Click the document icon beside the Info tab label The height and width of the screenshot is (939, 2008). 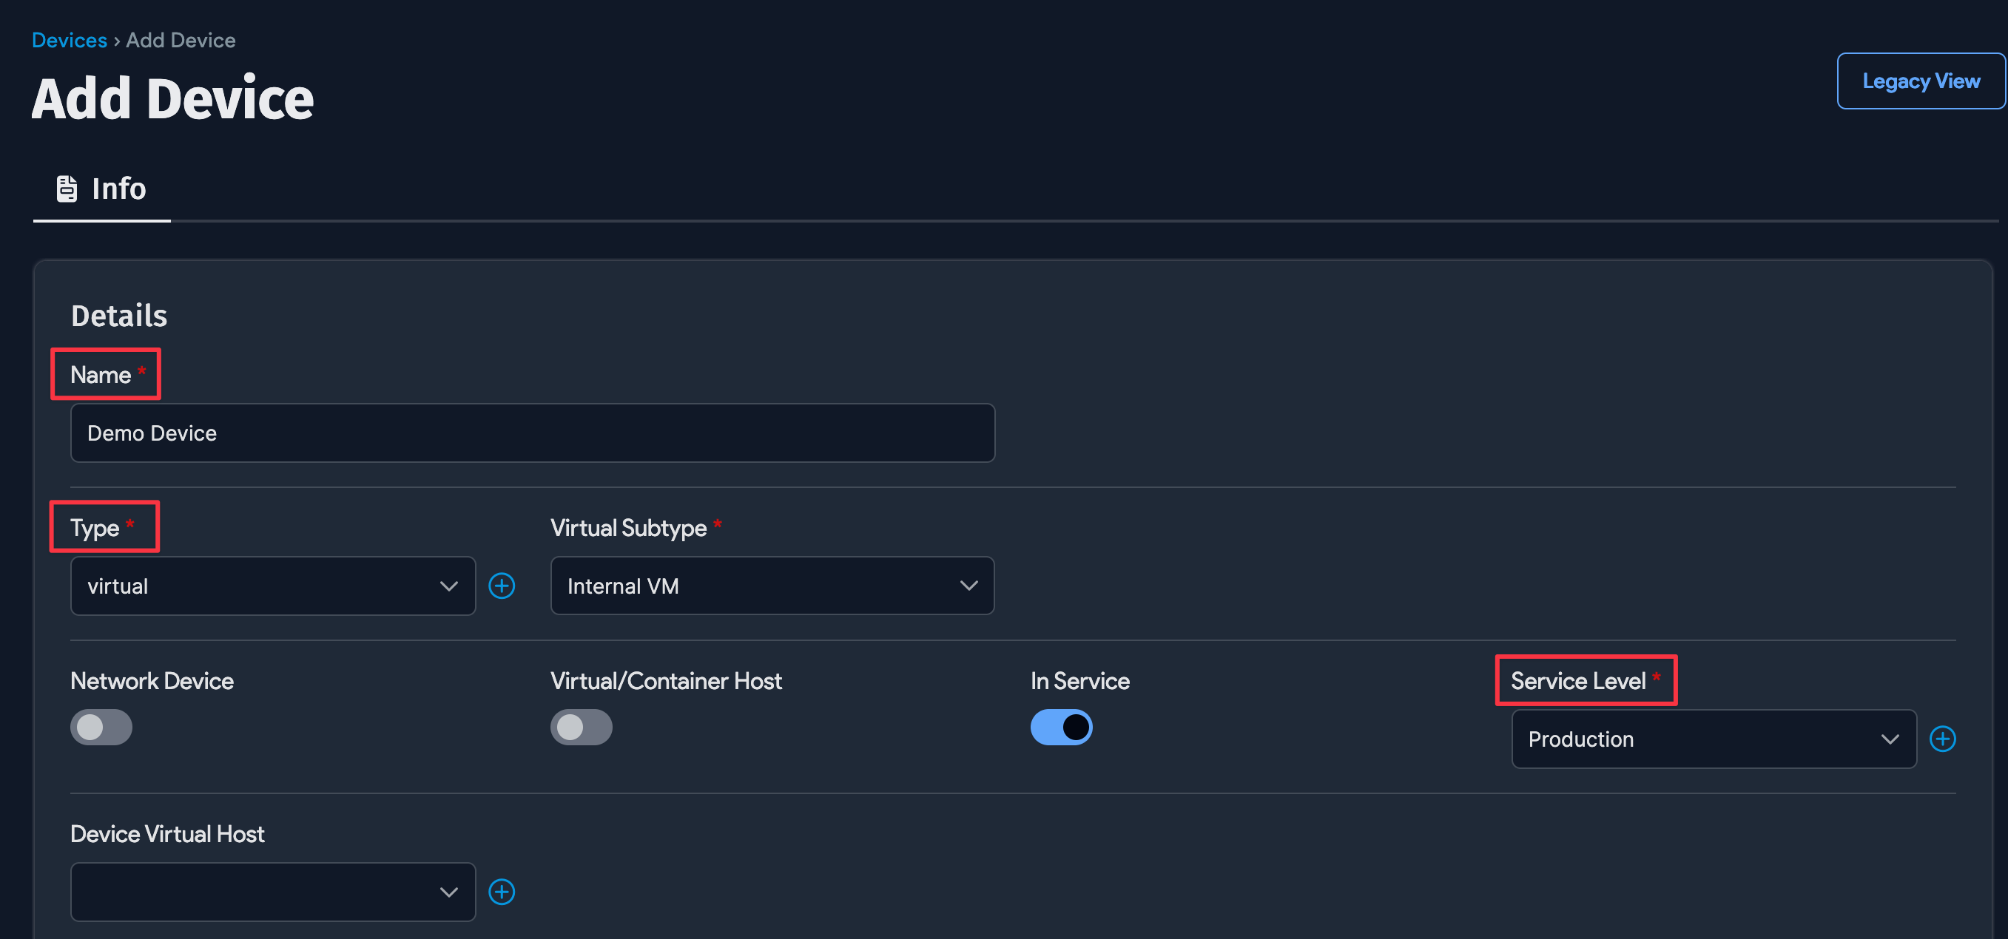pyautogui.click(x=67, y=188)
